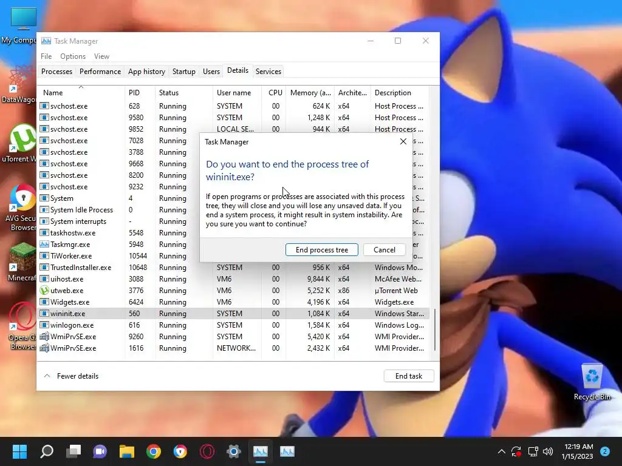This screenshot has height=466, width=622.
Task: Switch to the App history tab
Action: click(146, 72)
